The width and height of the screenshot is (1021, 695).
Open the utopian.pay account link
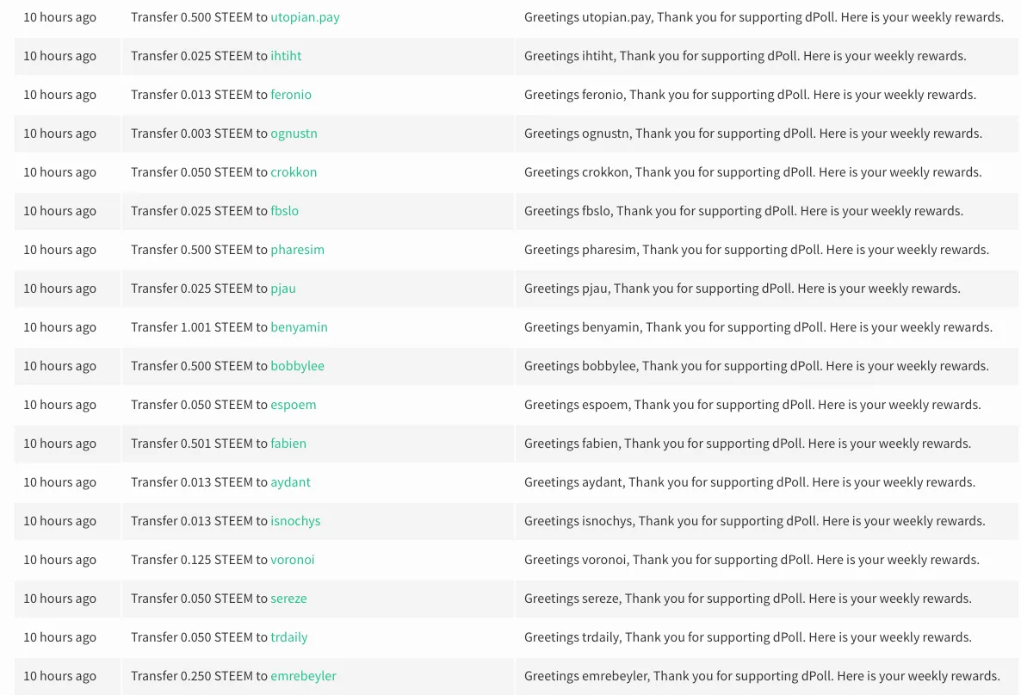pyautogui.click(x=305, y=17)
